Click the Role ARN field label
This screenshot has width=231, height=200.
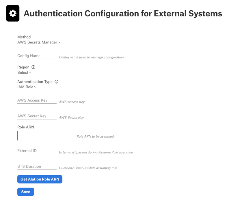[26, 127]
